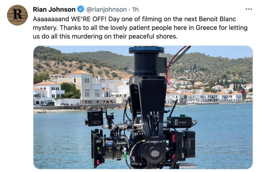
Task: Click the word 'murdering' in the tweet
Action: (x=87, y=36)
